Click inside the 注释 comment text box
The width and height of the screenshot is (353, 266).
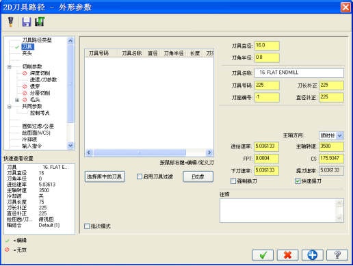click(x=278, y=211)
